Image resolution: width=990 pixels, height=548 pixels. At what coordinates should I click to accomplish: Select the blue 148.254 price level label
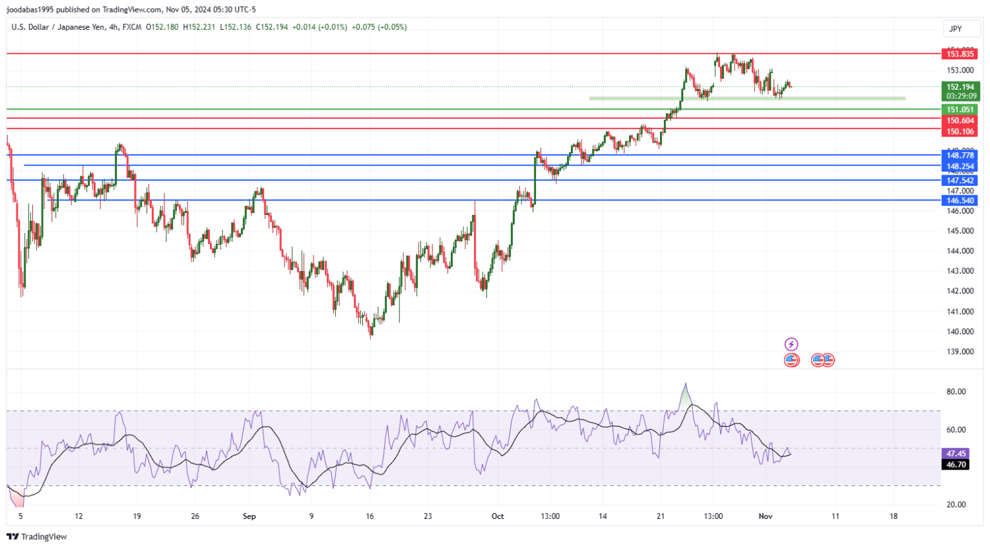(x=960, y=166)
